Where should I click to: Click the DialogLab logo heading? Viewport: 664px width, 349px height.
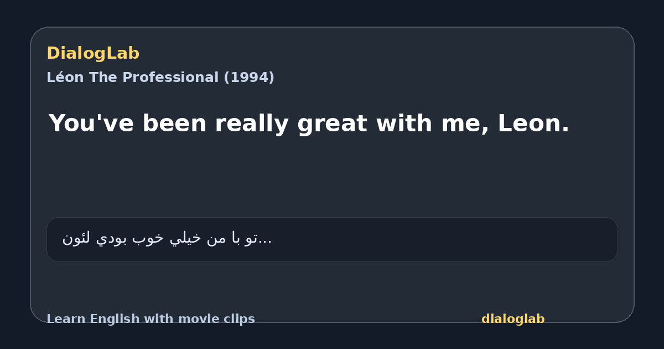coord(93,53)
